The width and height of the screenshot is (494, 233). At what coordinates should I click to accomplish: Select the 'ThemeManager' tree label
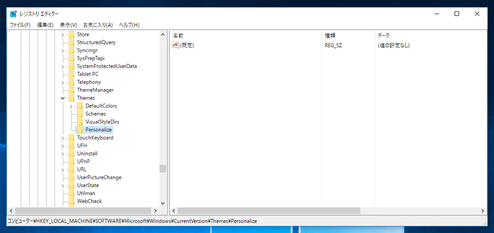[x=95, y=90]
